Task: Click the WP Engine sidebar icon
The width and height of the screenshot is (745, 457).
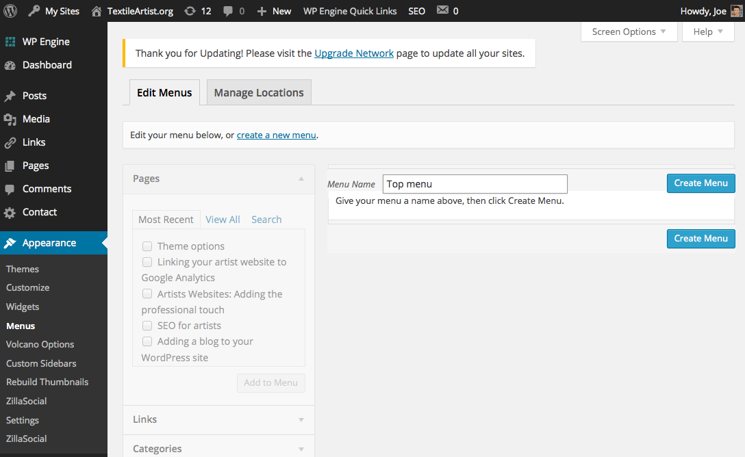Action: click(x=10, y=42)
